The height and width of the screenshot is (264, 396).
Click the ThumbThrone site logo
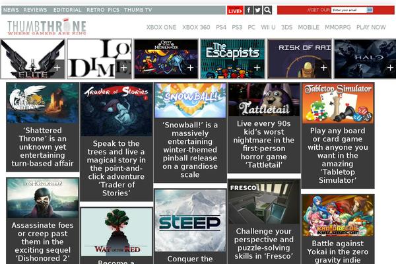pos(47,26)
